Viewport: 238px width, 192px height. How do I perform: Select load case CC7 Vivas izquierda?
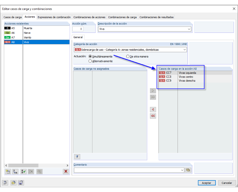[195, 73]
